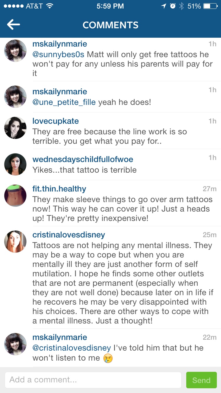221x393 pixels.
Task: Tap the Bluetooth status icon
Action: tap(182, 6)
